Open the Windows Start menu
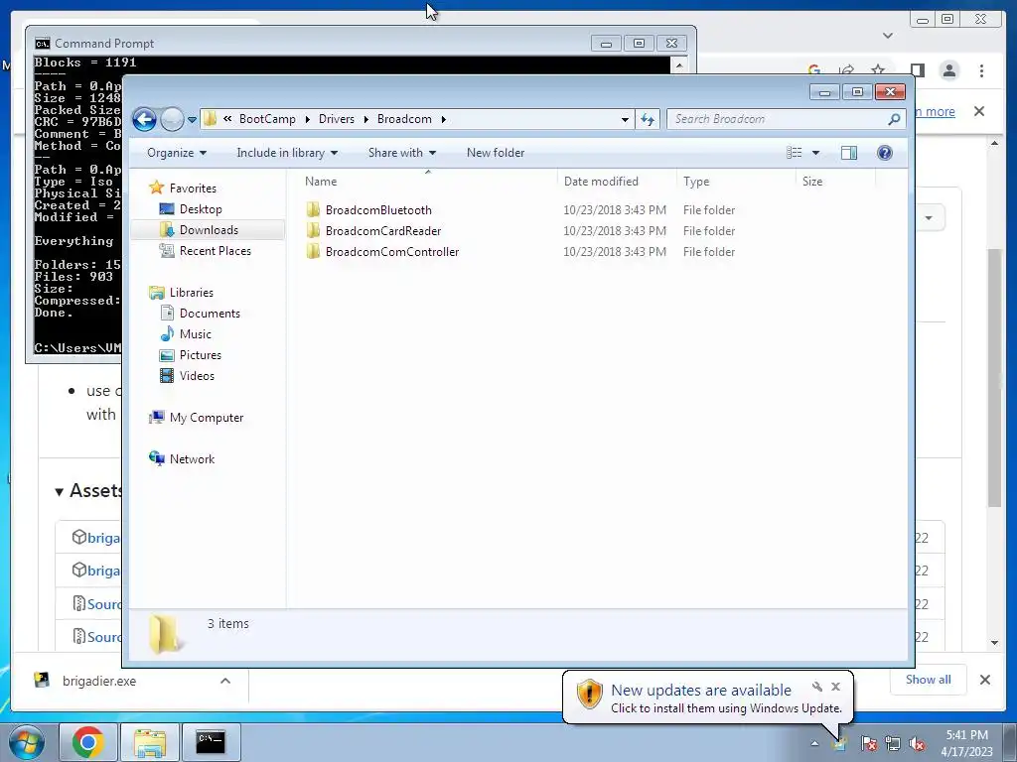Image resolution: width=1017 pixels, height=762 pixels. coord(26,742)
